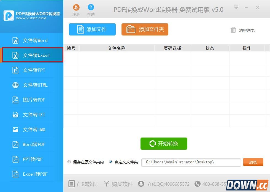Open the 帮助 help icon
Screen dimensions: 270x192
[x=91, y=8]
